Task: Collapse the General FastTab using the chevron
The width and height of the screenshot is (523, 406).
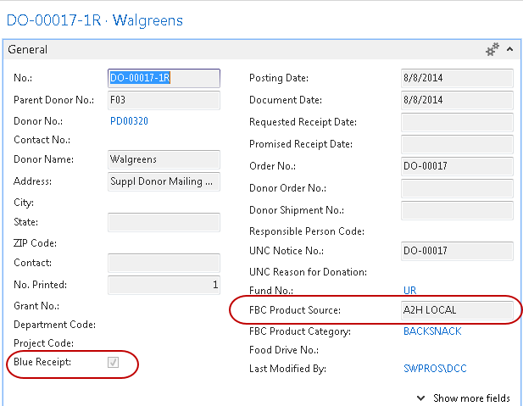Action: (510, 50)
